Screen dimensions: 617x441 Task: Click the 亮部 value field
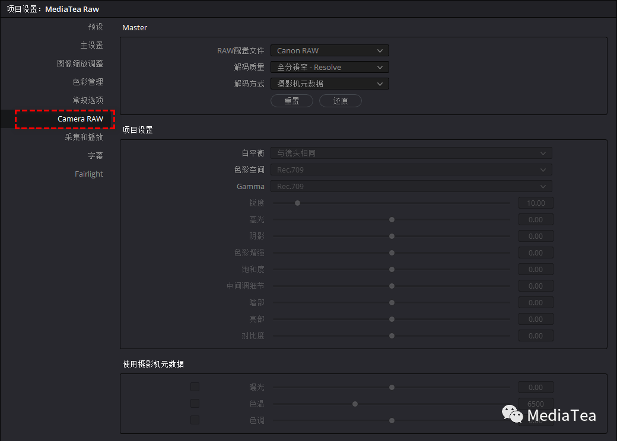(x=536, y=319)
